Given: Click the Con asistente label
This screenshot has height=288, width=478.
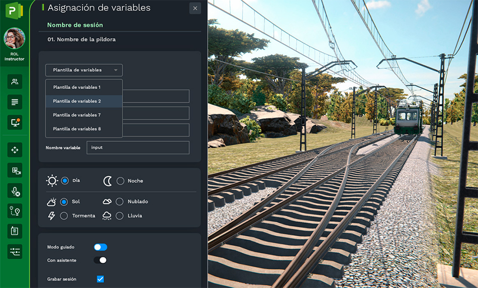Looking at the screenshot, I should coord(62,261).
